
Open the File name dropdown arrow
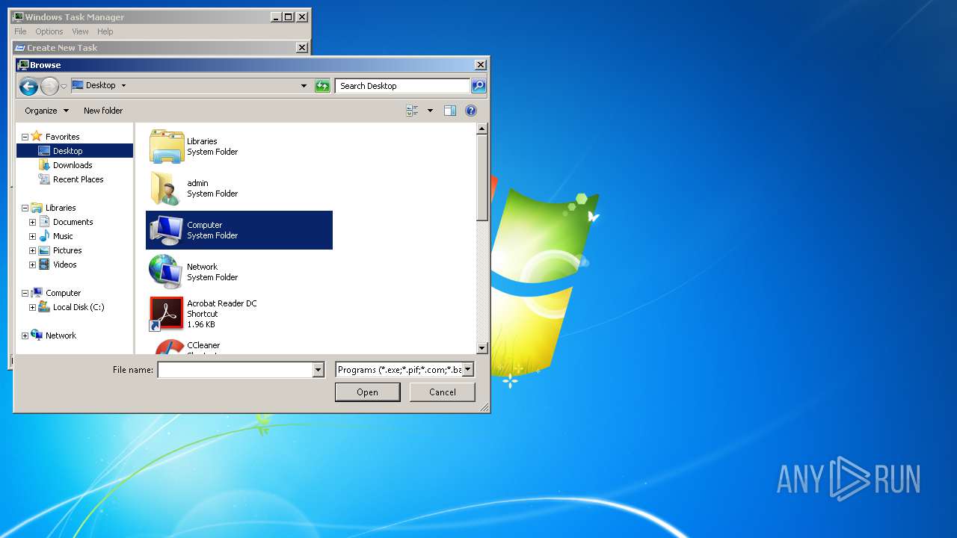tap(319, 370)
